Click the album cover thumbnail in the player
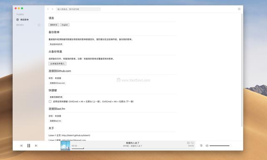The width and height of the screenshot is (267, 160). tap(65, 145)
